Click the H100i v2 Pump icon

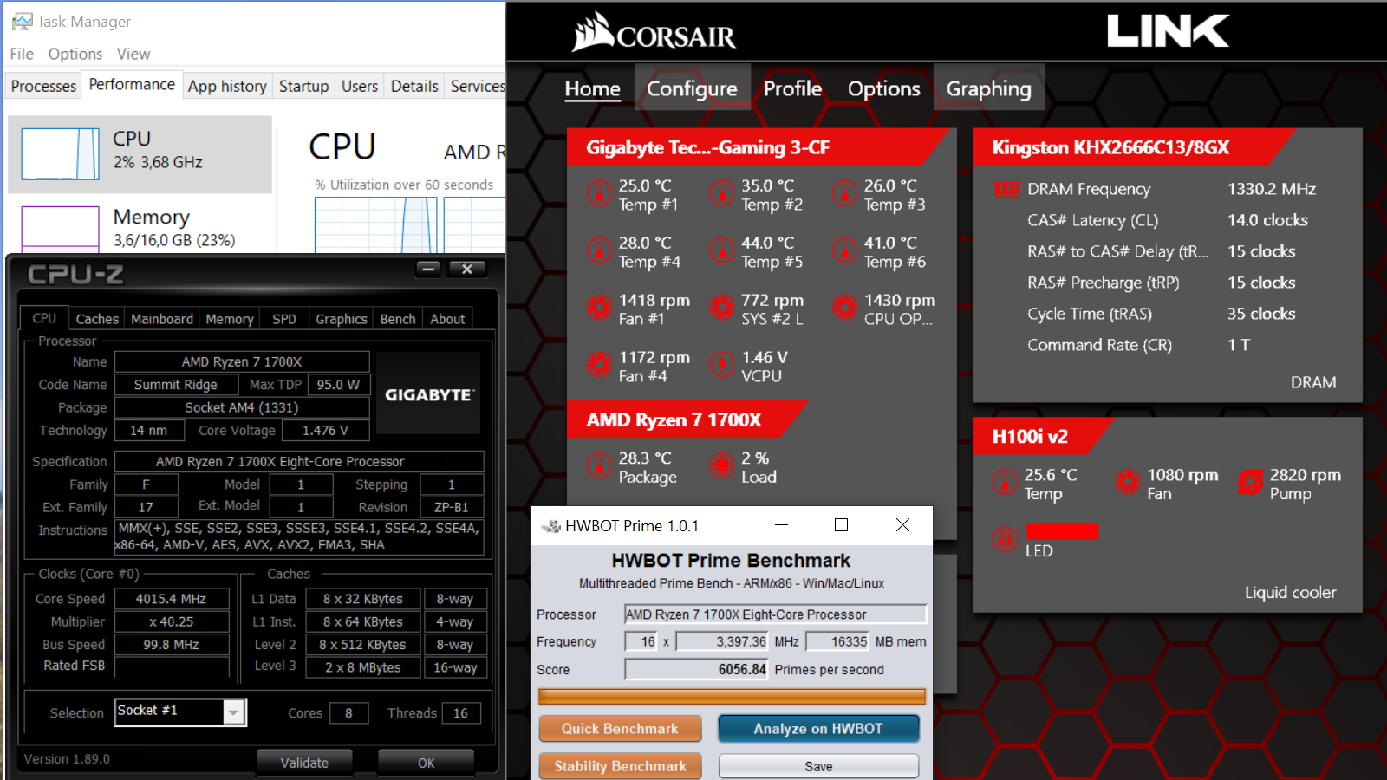pyautogui.click(x=1251, y=482)
